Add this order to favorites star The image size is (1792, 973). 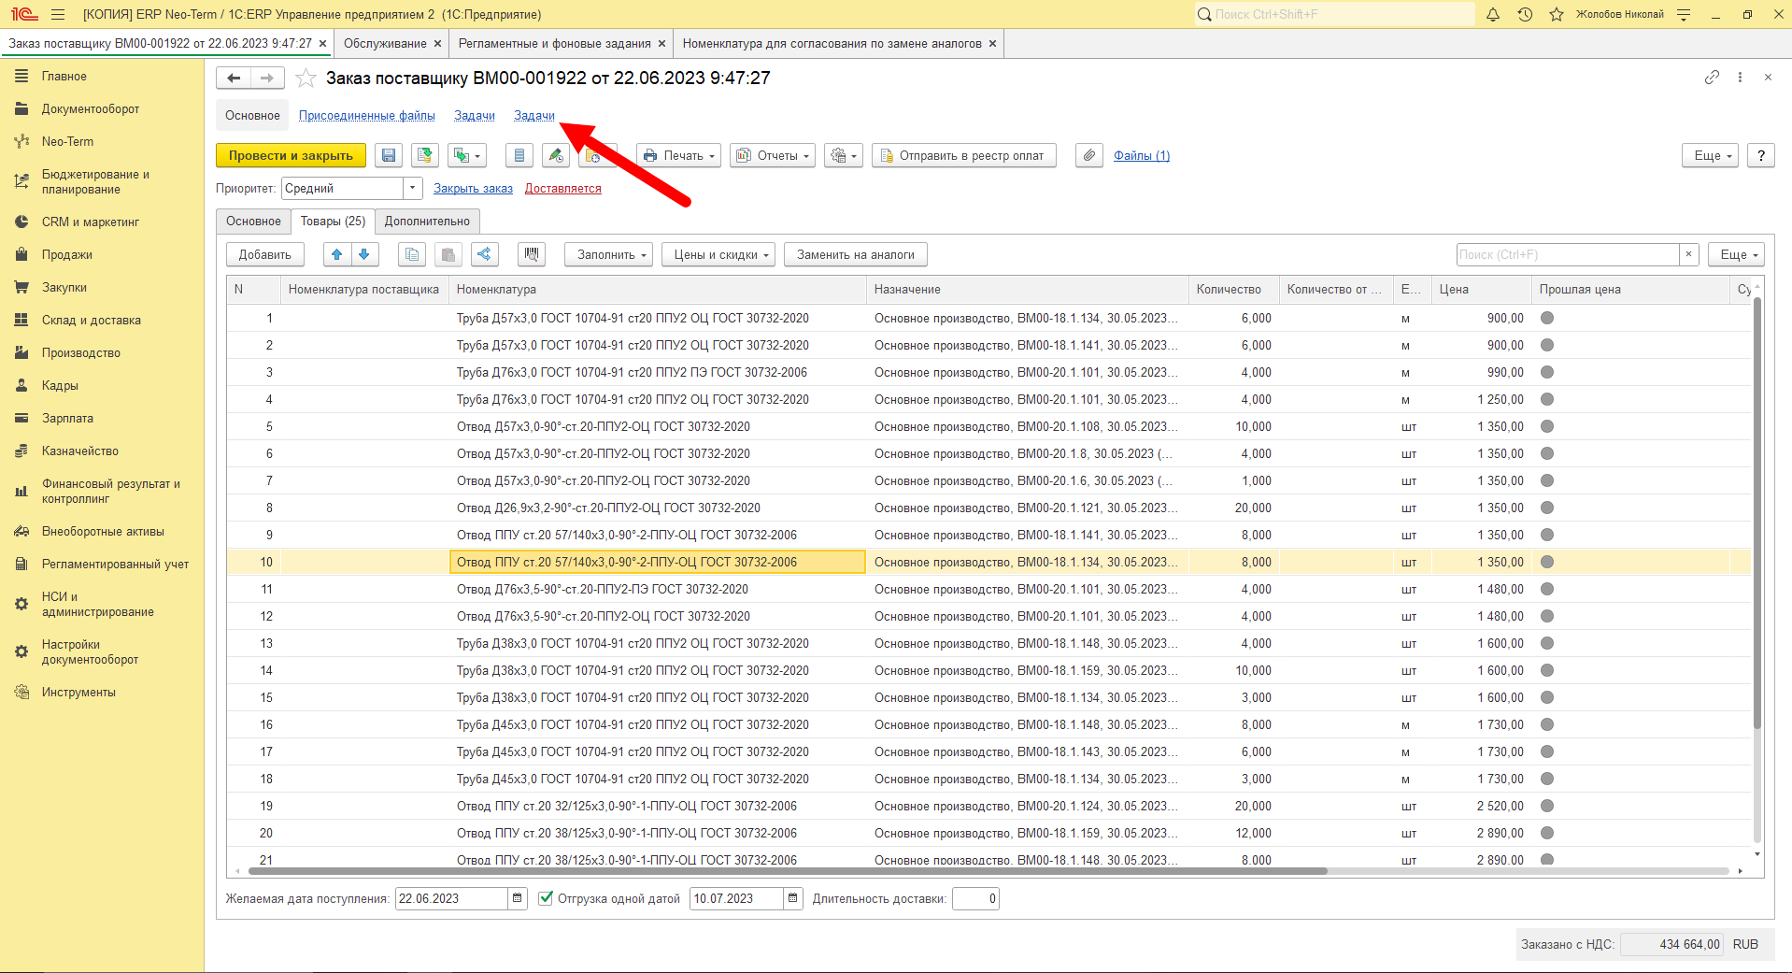pos(306,79)
